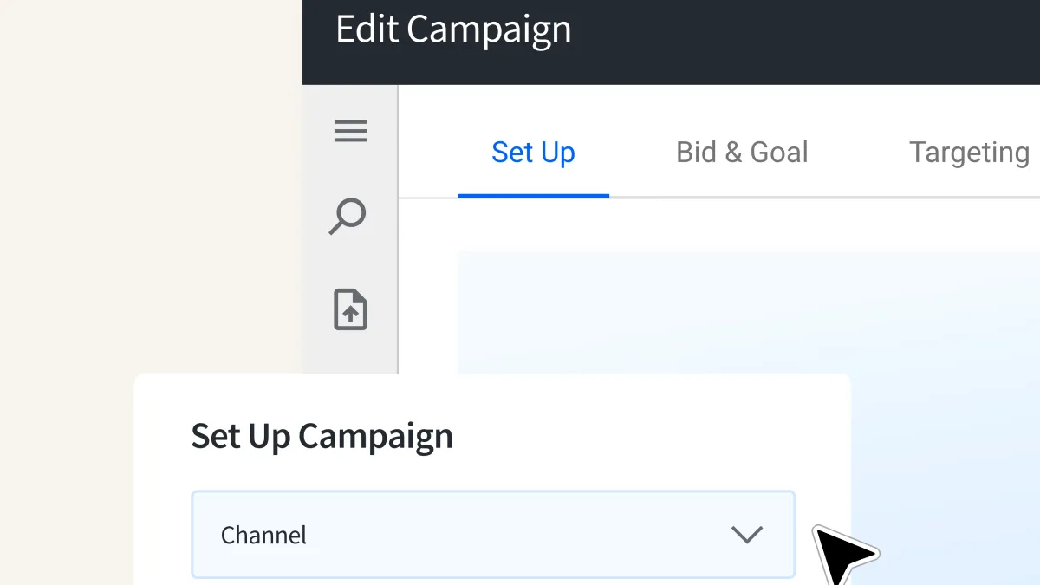Select the Channel label text
This screenshot has width=1040, height=585.
coord(263,535)
